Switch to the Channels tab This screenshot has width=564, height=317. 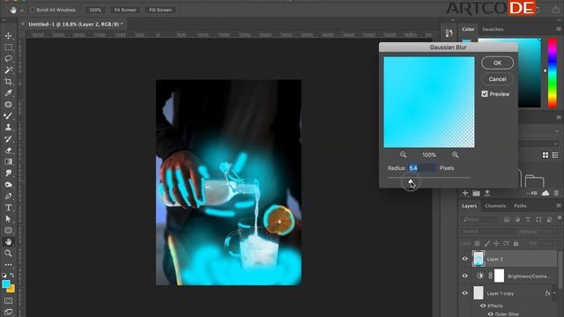[x=495, y=206]
